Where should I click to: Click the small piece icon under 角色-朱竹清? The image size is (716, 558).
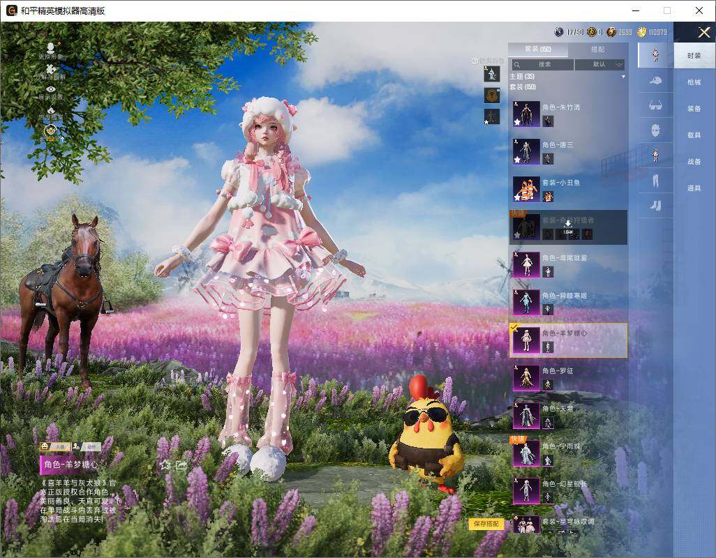point(548,121)
